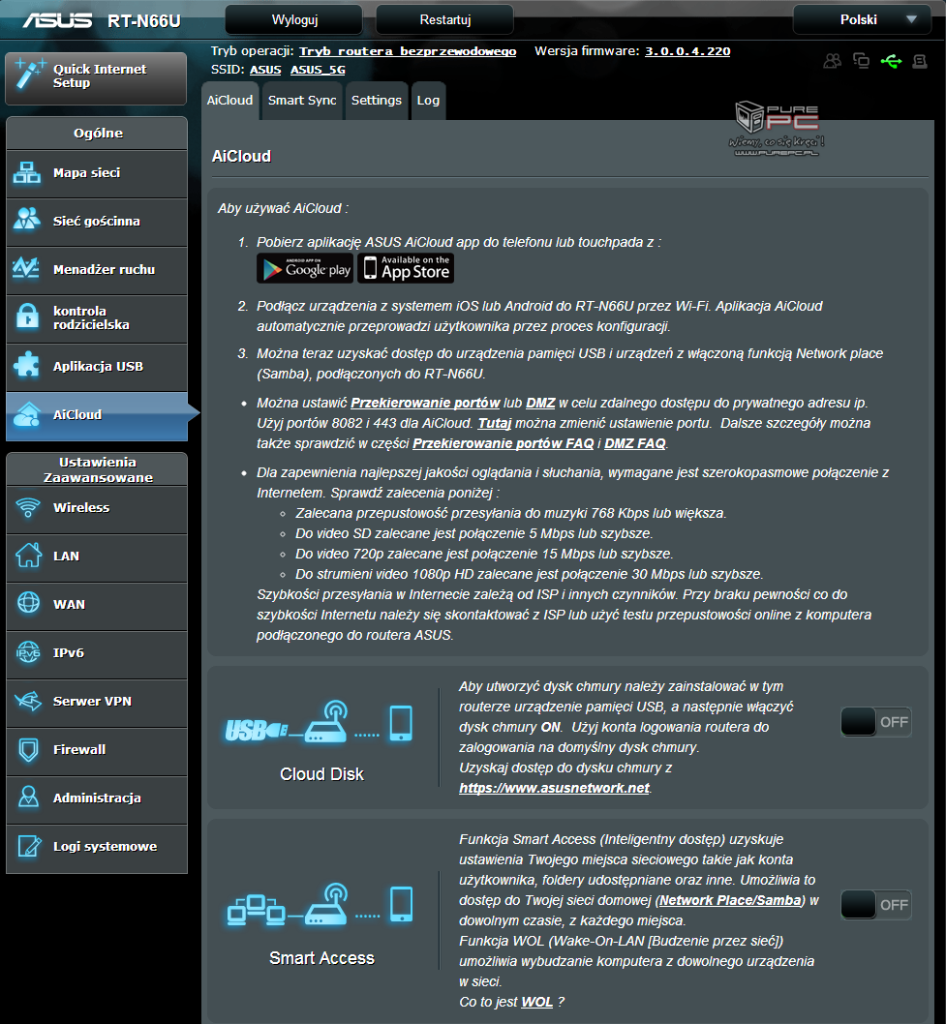Click the Wyloguj logout button
This screenshot has height=1024, width=946.
point(294,19)
